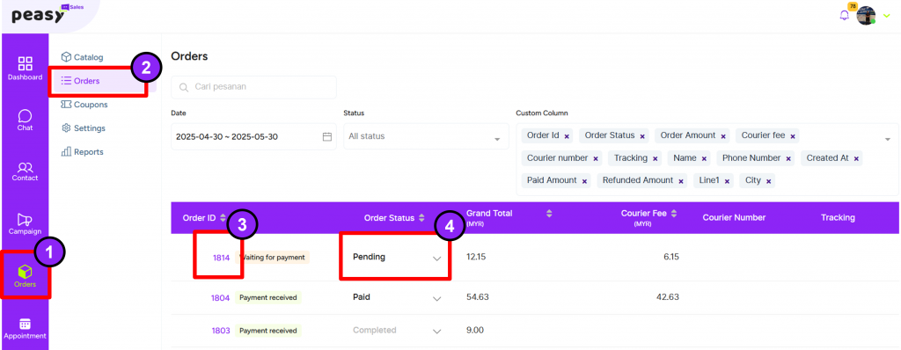
Task: Click the Cari pesanan search field
Action: 254,87
